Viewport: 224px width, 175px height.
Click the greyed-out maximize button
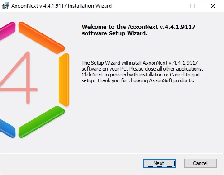pos(192,6)
